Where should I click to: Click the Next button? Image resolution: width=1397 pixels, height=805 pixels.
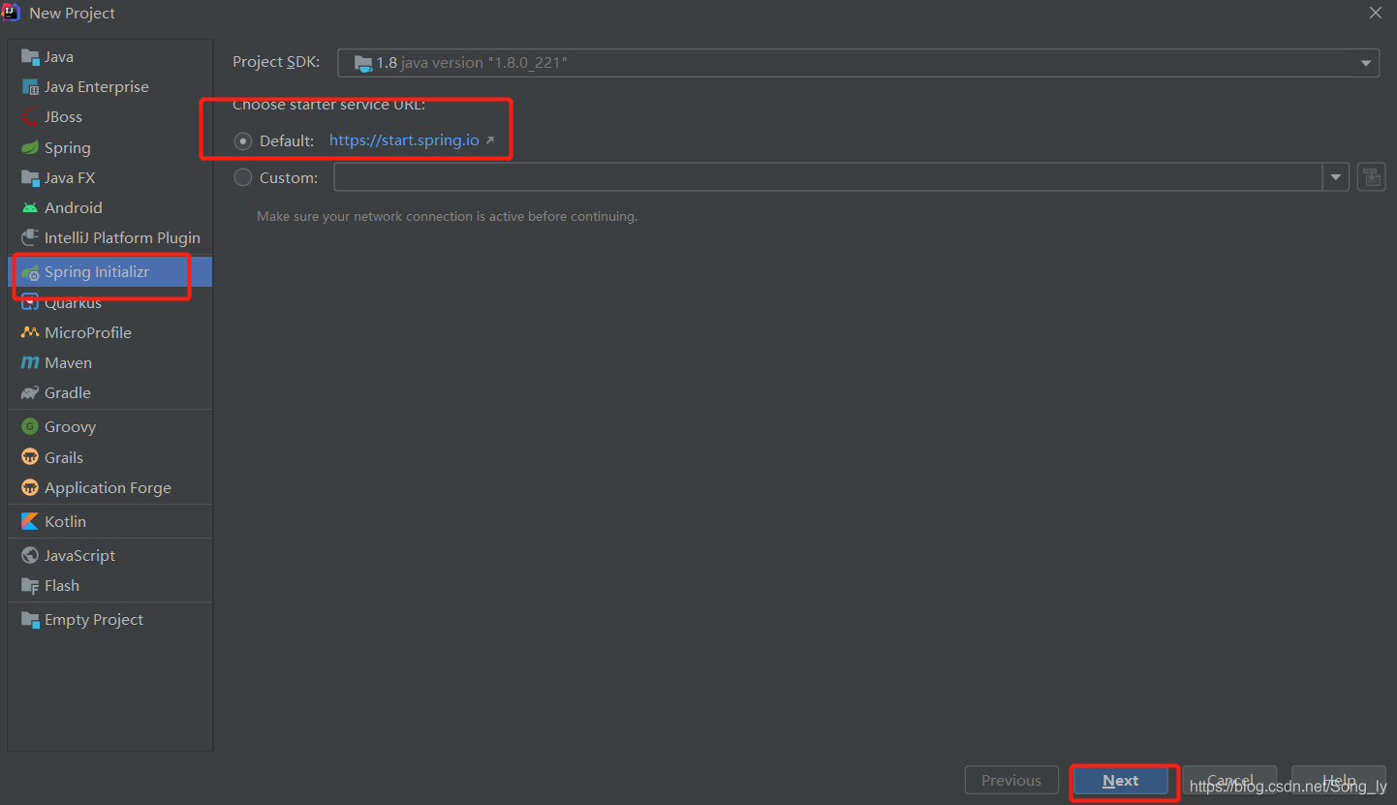(1121, 781)
